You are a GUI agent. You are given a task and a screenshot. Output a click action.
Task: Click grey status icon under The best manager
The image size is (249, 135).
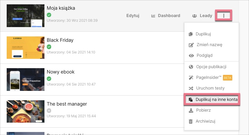click(49, 111)
